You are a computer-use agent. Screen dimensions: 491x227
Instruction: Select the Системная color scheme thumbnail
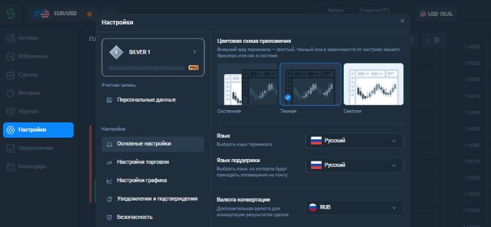pyautogui.click(x=247, y=84)
